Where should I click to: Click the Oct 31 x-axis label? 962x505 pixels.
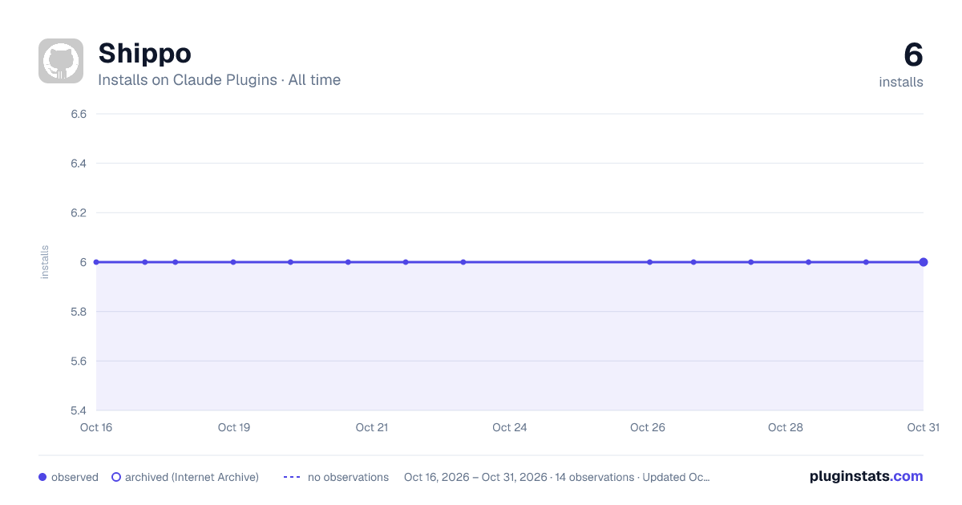pyautogui.click(x=923, y=427)
